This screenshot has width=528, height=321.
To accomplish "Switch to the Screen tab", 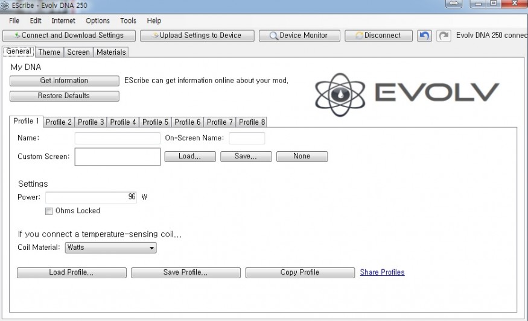I will [78, 52].
